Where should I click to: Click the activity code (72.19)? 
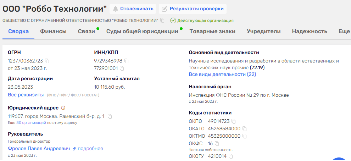pos(257,67)
